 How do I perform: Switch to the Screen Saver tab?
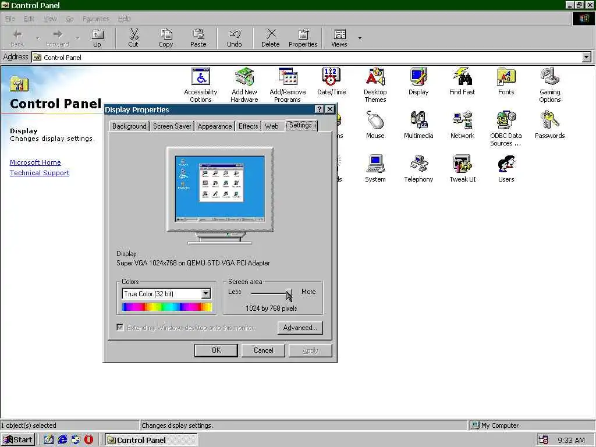[x=172, y=126]
